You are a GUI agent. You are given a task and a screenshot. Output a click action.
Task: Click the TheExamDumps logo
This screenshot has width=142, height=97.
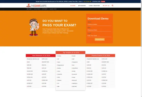pyautogui.click(x=36, y=6)
